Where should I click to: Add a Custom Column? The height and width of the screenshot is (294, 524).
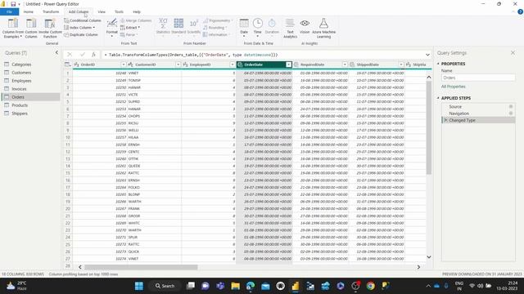(31, 28)
